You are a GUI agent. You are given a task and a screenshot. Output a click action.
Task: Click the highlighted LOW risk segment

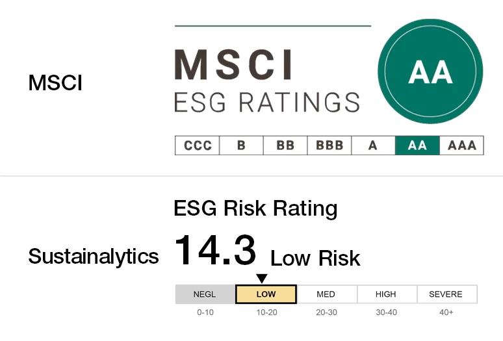pos(266,294)
